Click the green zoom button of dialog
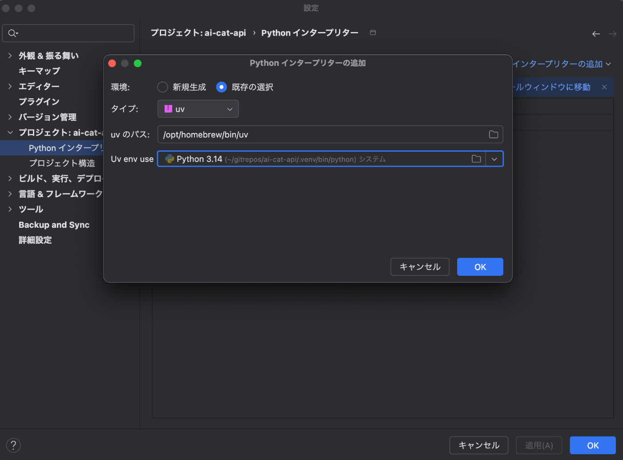 (x=138, y=63)
